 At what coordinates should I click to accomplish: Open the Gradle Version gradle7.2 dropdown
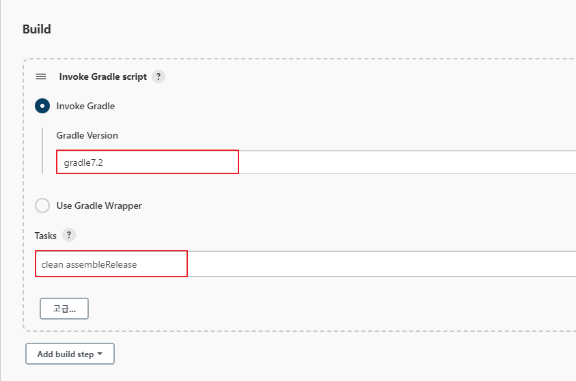coord(316,163)
